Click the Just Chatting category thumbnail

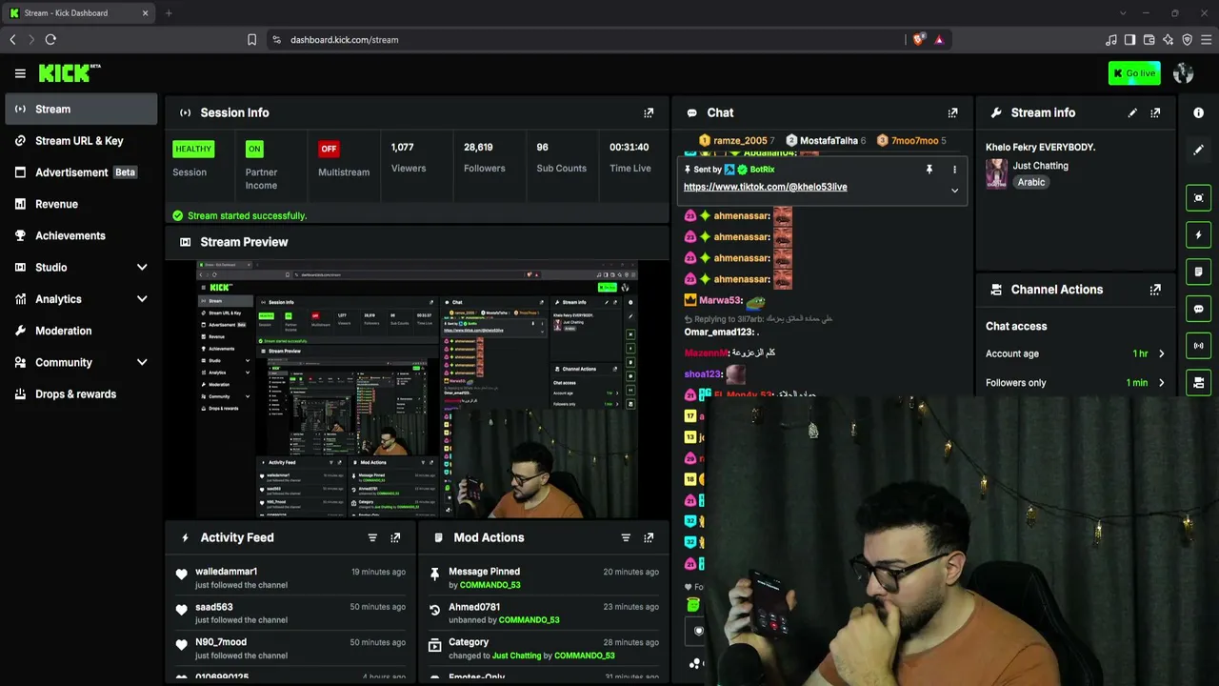pyautogui.click(x=996, y=173)
